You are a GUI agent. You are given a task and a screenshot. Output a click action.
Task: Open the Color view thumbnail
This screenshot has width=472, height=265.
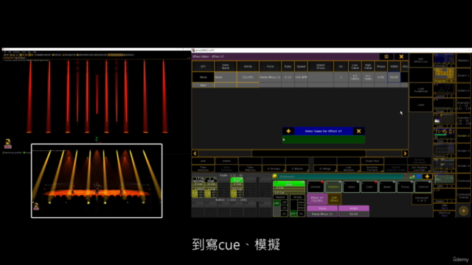(444, 120)
